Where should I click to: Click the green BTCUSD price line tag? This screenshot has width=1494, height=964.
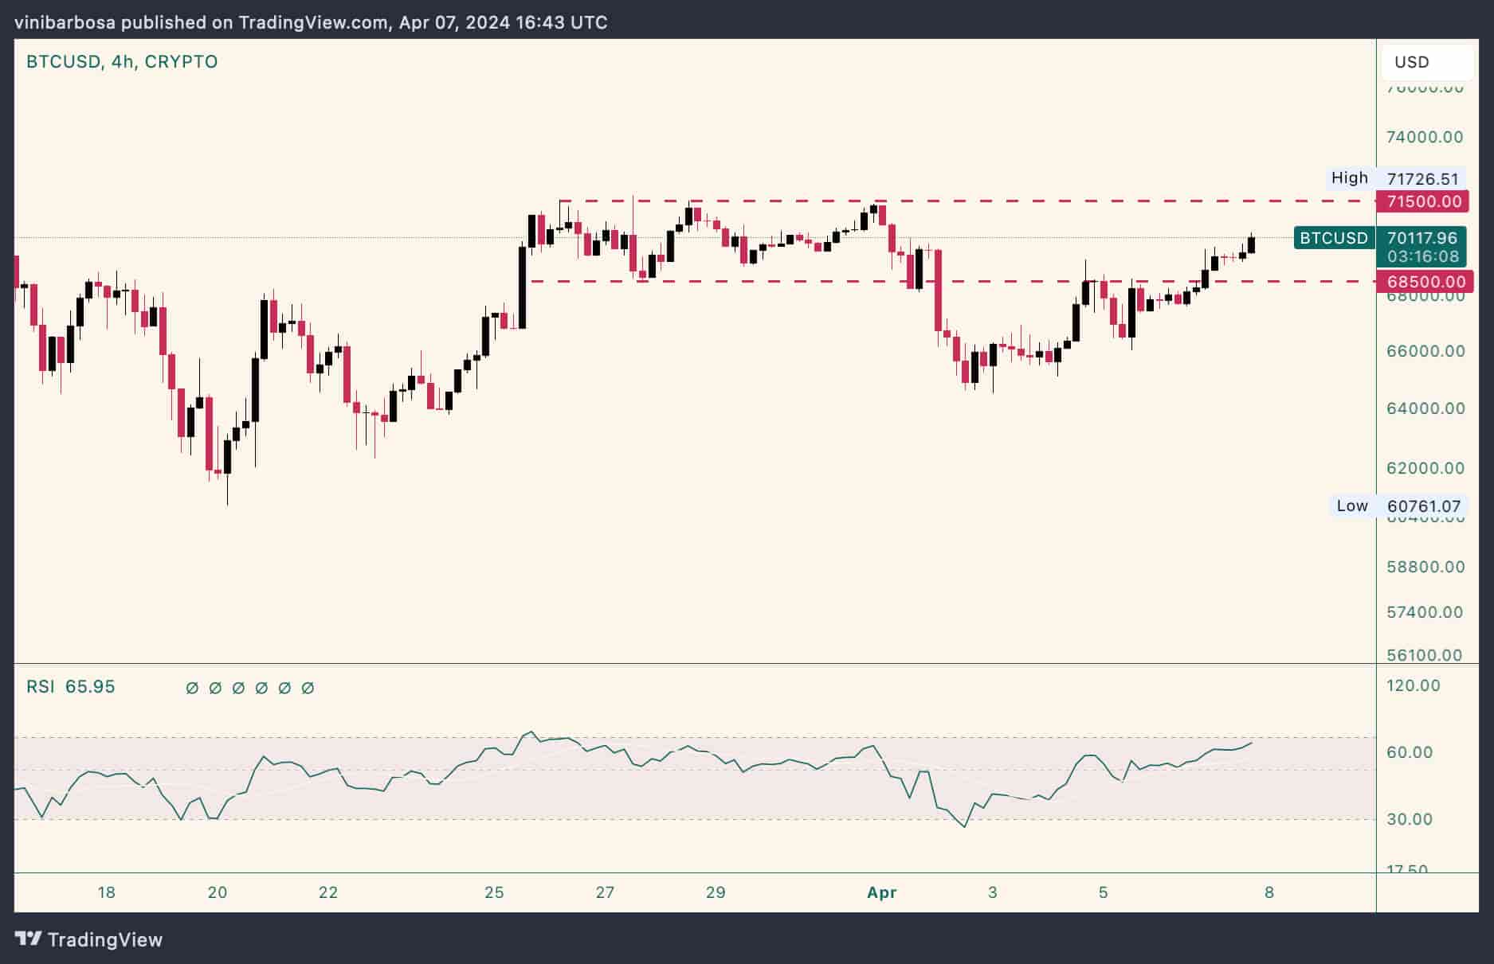click(x=1333, y=238)
